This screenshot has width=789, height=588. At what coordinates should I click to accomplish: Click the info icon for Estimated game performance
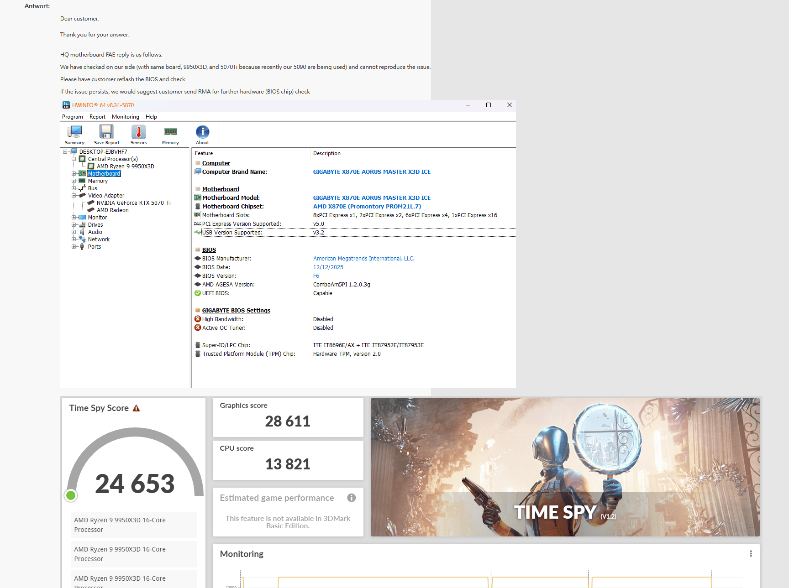(351, 498)
